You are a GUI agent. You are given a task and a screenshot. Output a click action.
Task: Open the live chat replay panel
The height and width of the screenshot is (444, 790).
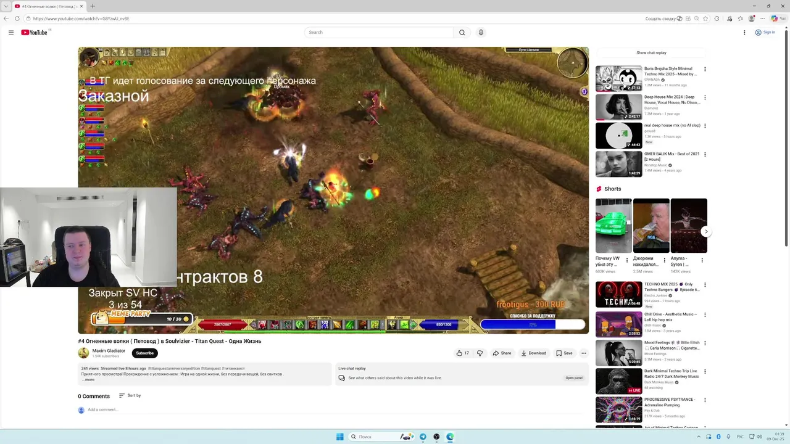[x=574, y=377]
